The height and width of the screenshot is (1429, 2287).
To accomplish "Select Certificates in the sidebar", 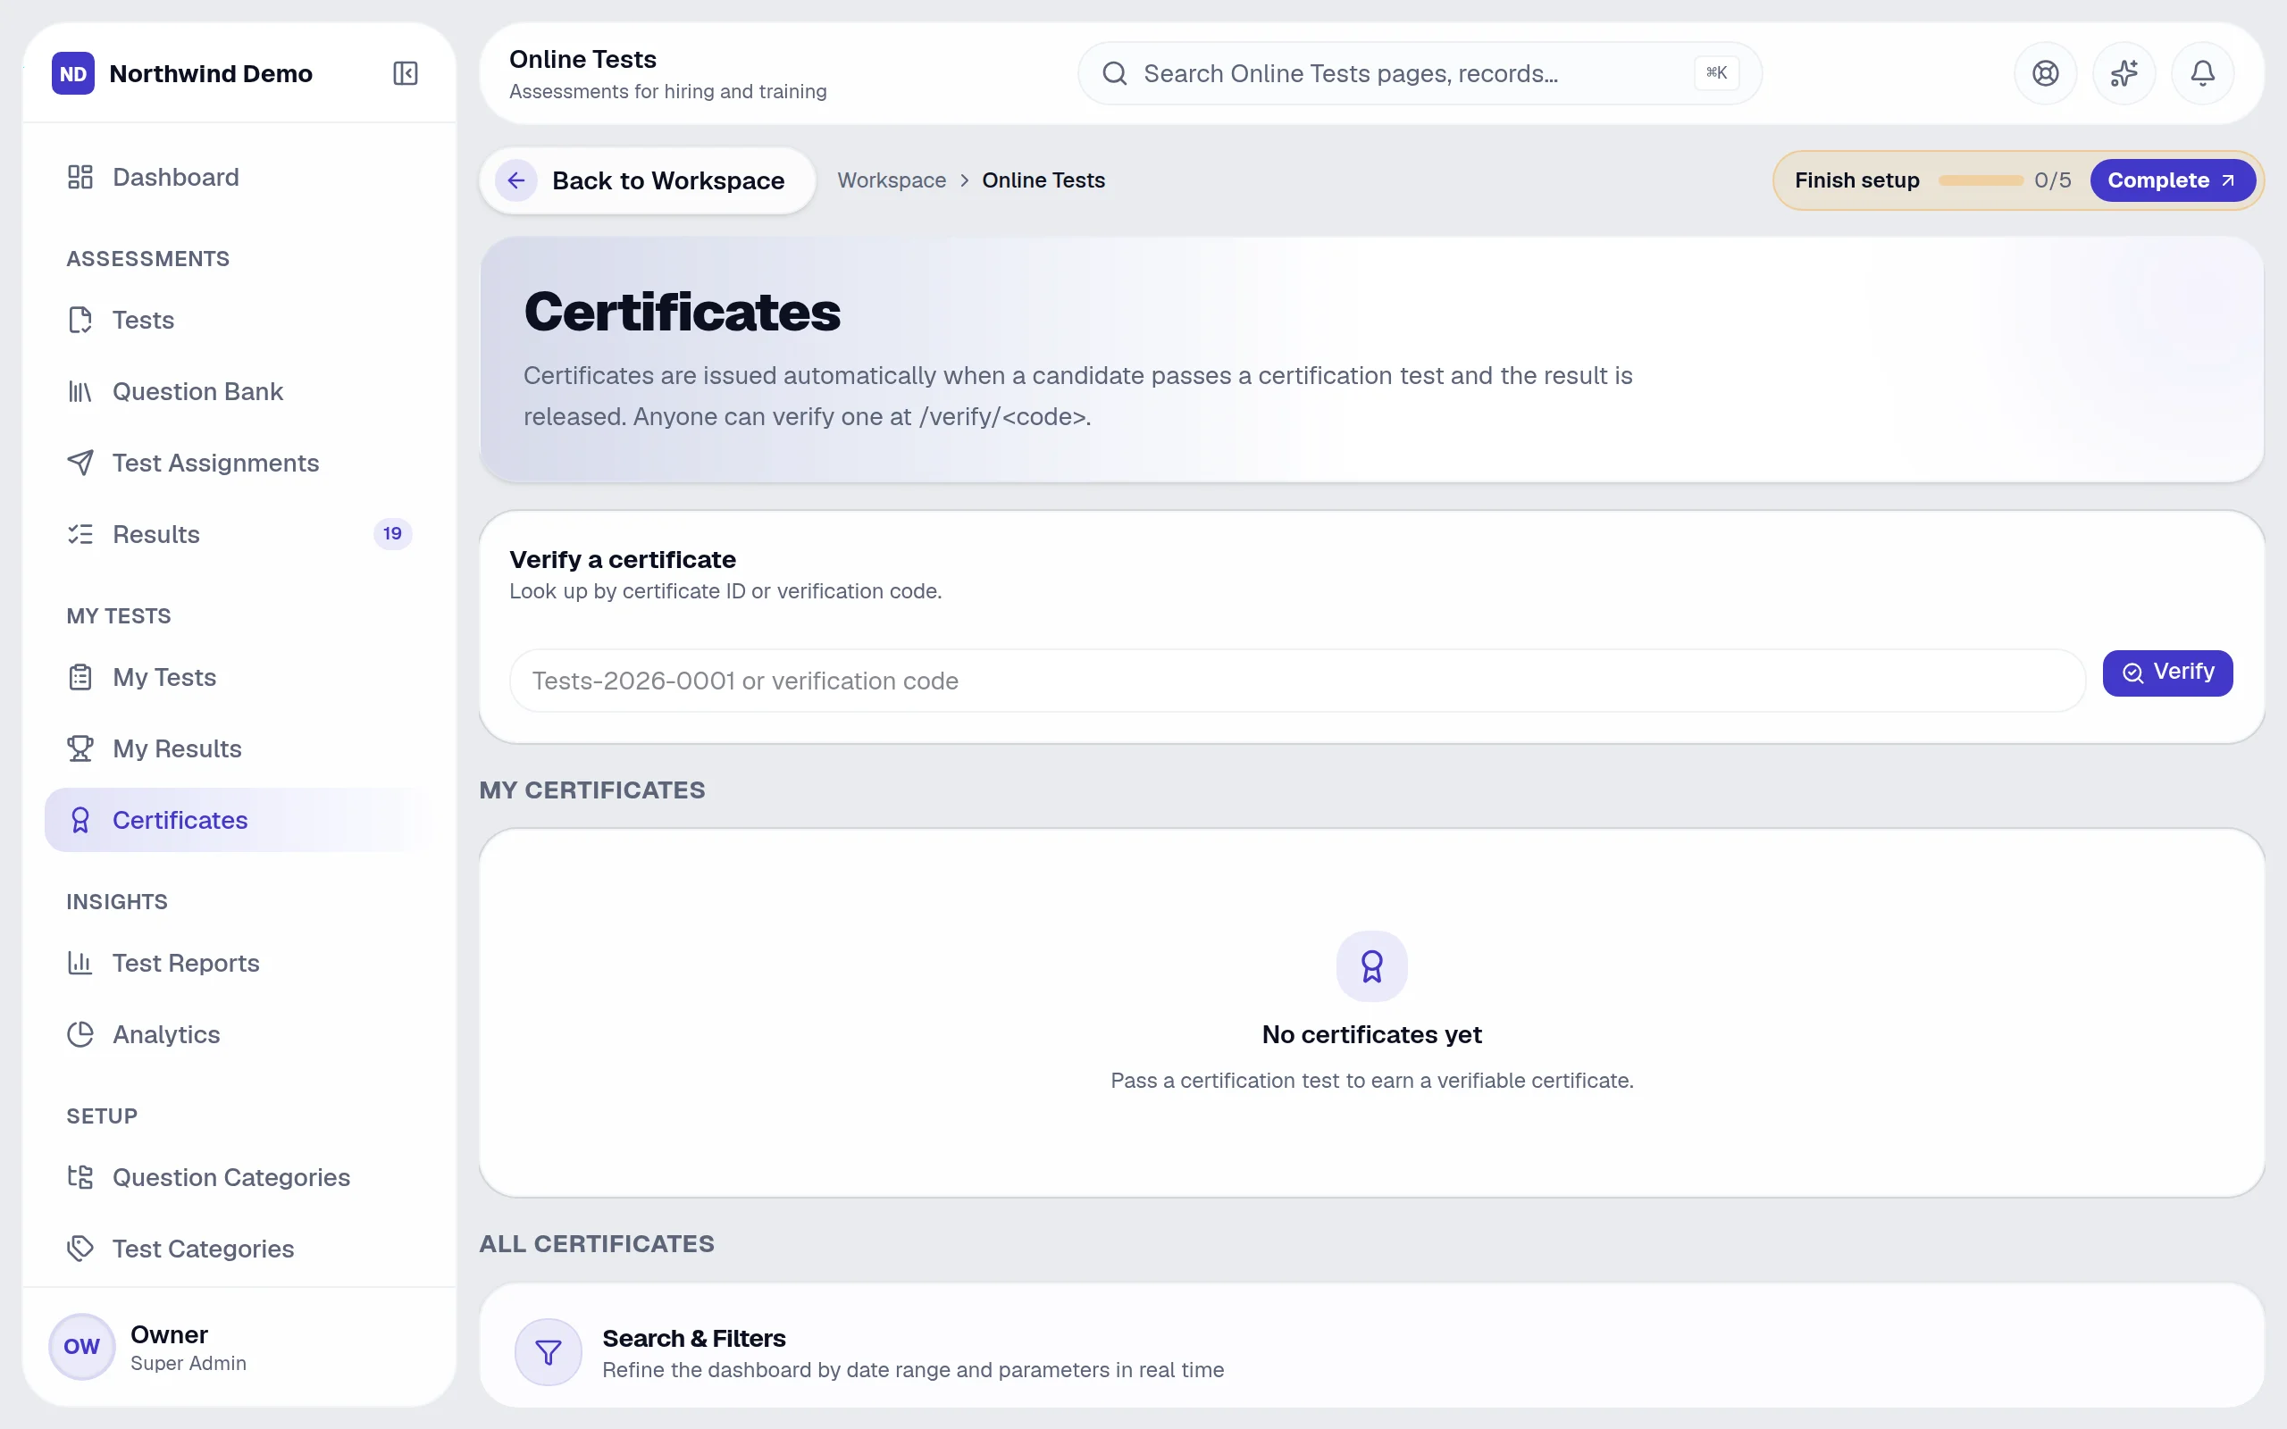I will click(x=239, y=821).
